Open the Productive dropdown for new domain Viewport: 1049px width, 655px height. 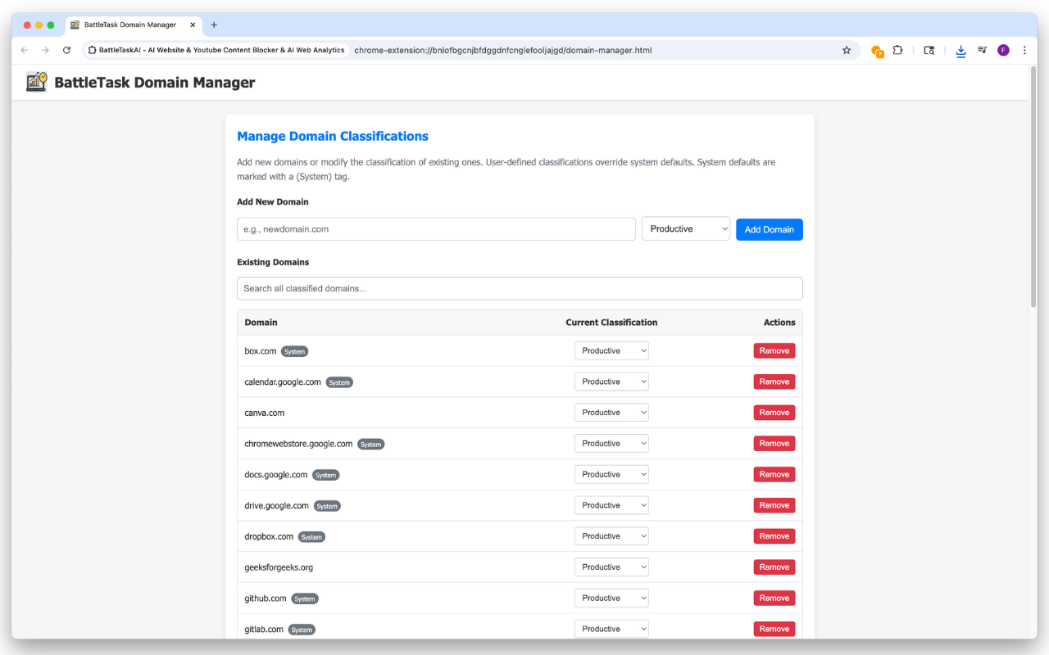click(686, 229)
